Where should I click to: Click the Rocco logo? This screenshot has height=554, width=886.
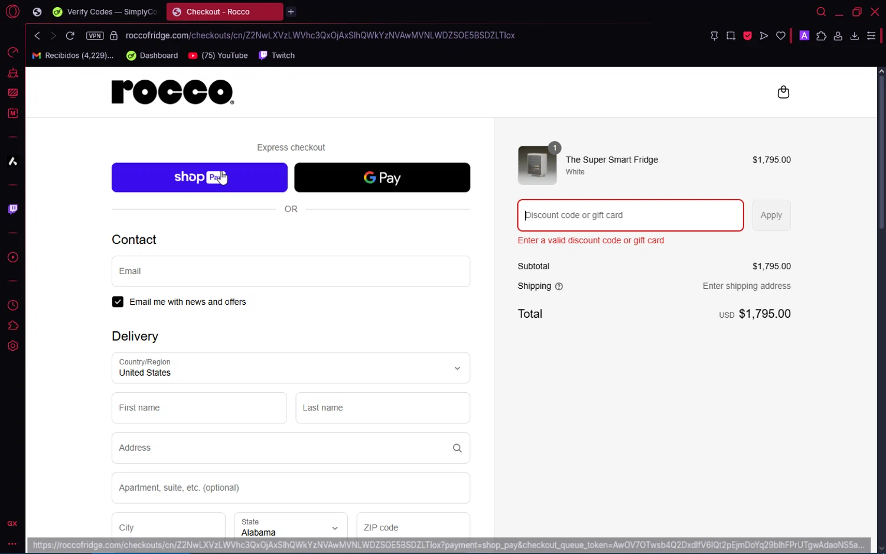click(x=173, y=92)
